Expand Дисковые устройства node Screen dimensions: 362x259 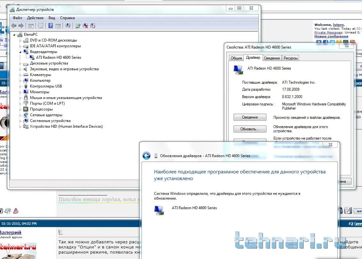20,64
